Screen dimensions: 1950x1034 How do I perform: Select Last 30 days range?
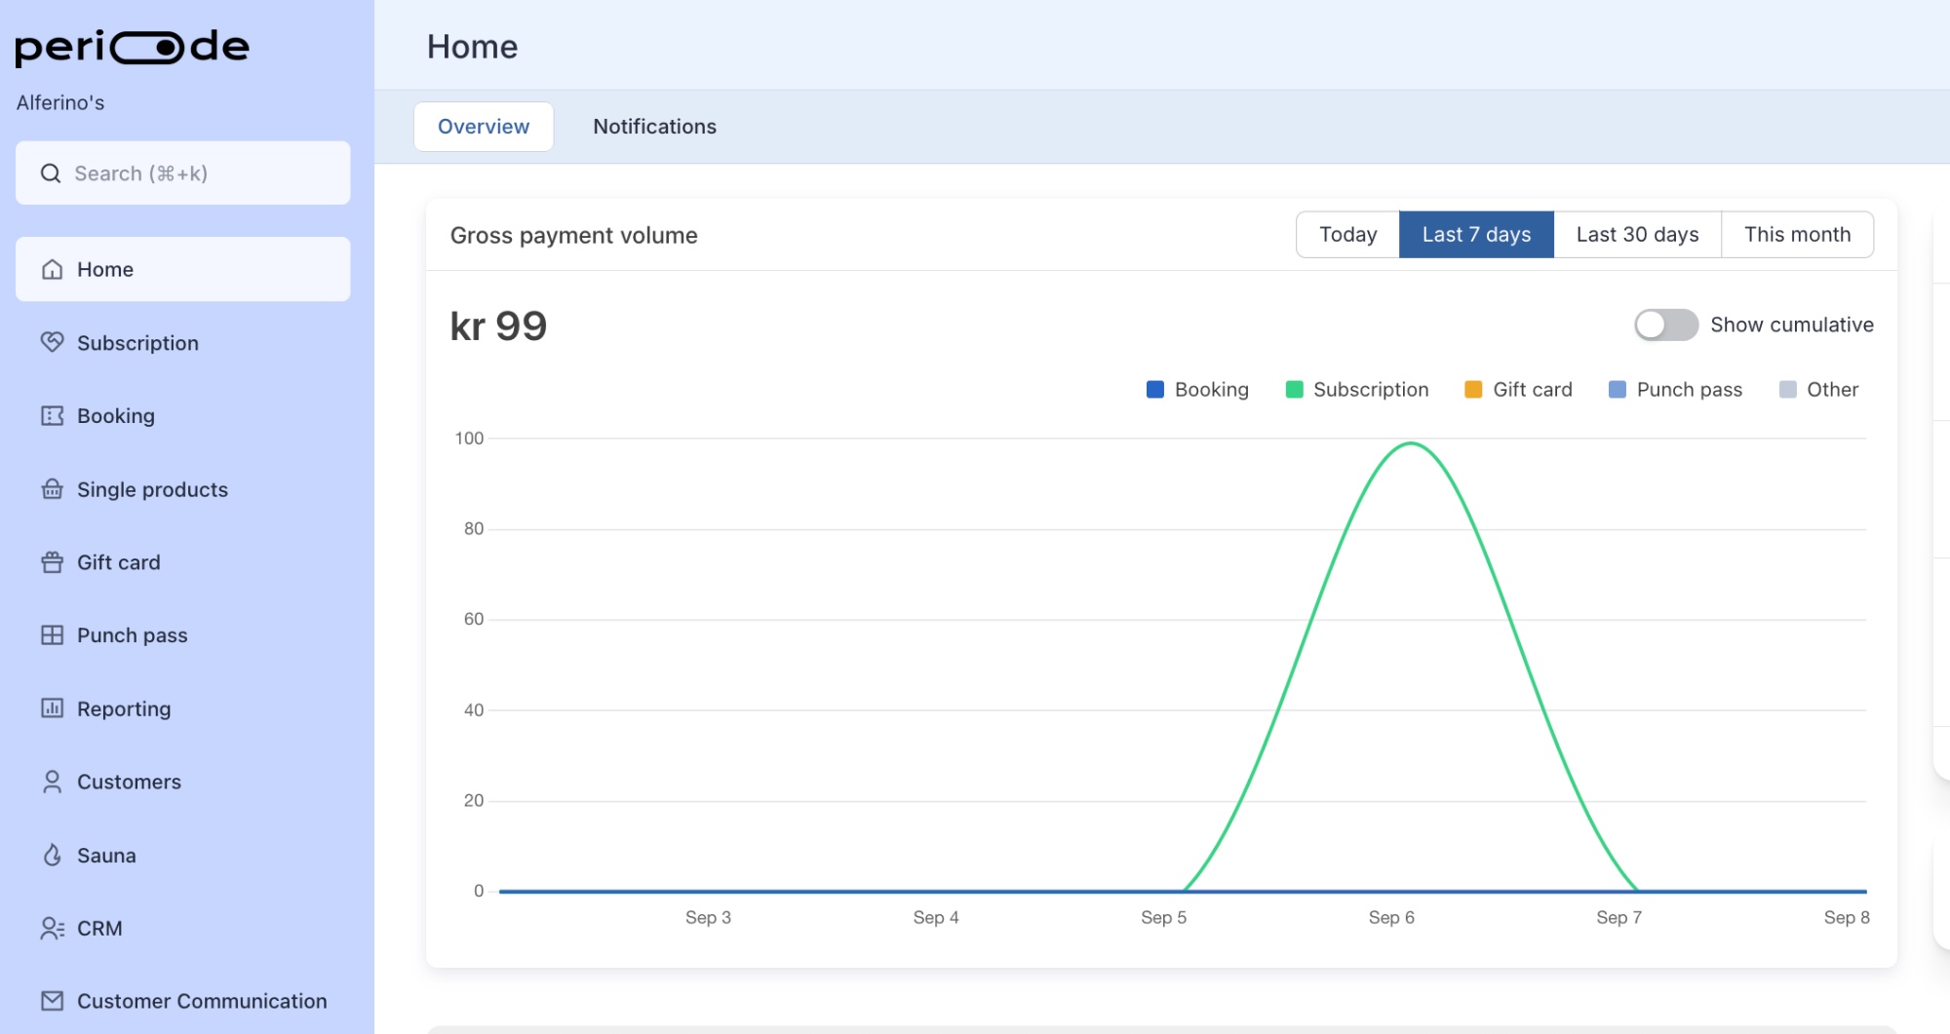tap(1637, 235)
